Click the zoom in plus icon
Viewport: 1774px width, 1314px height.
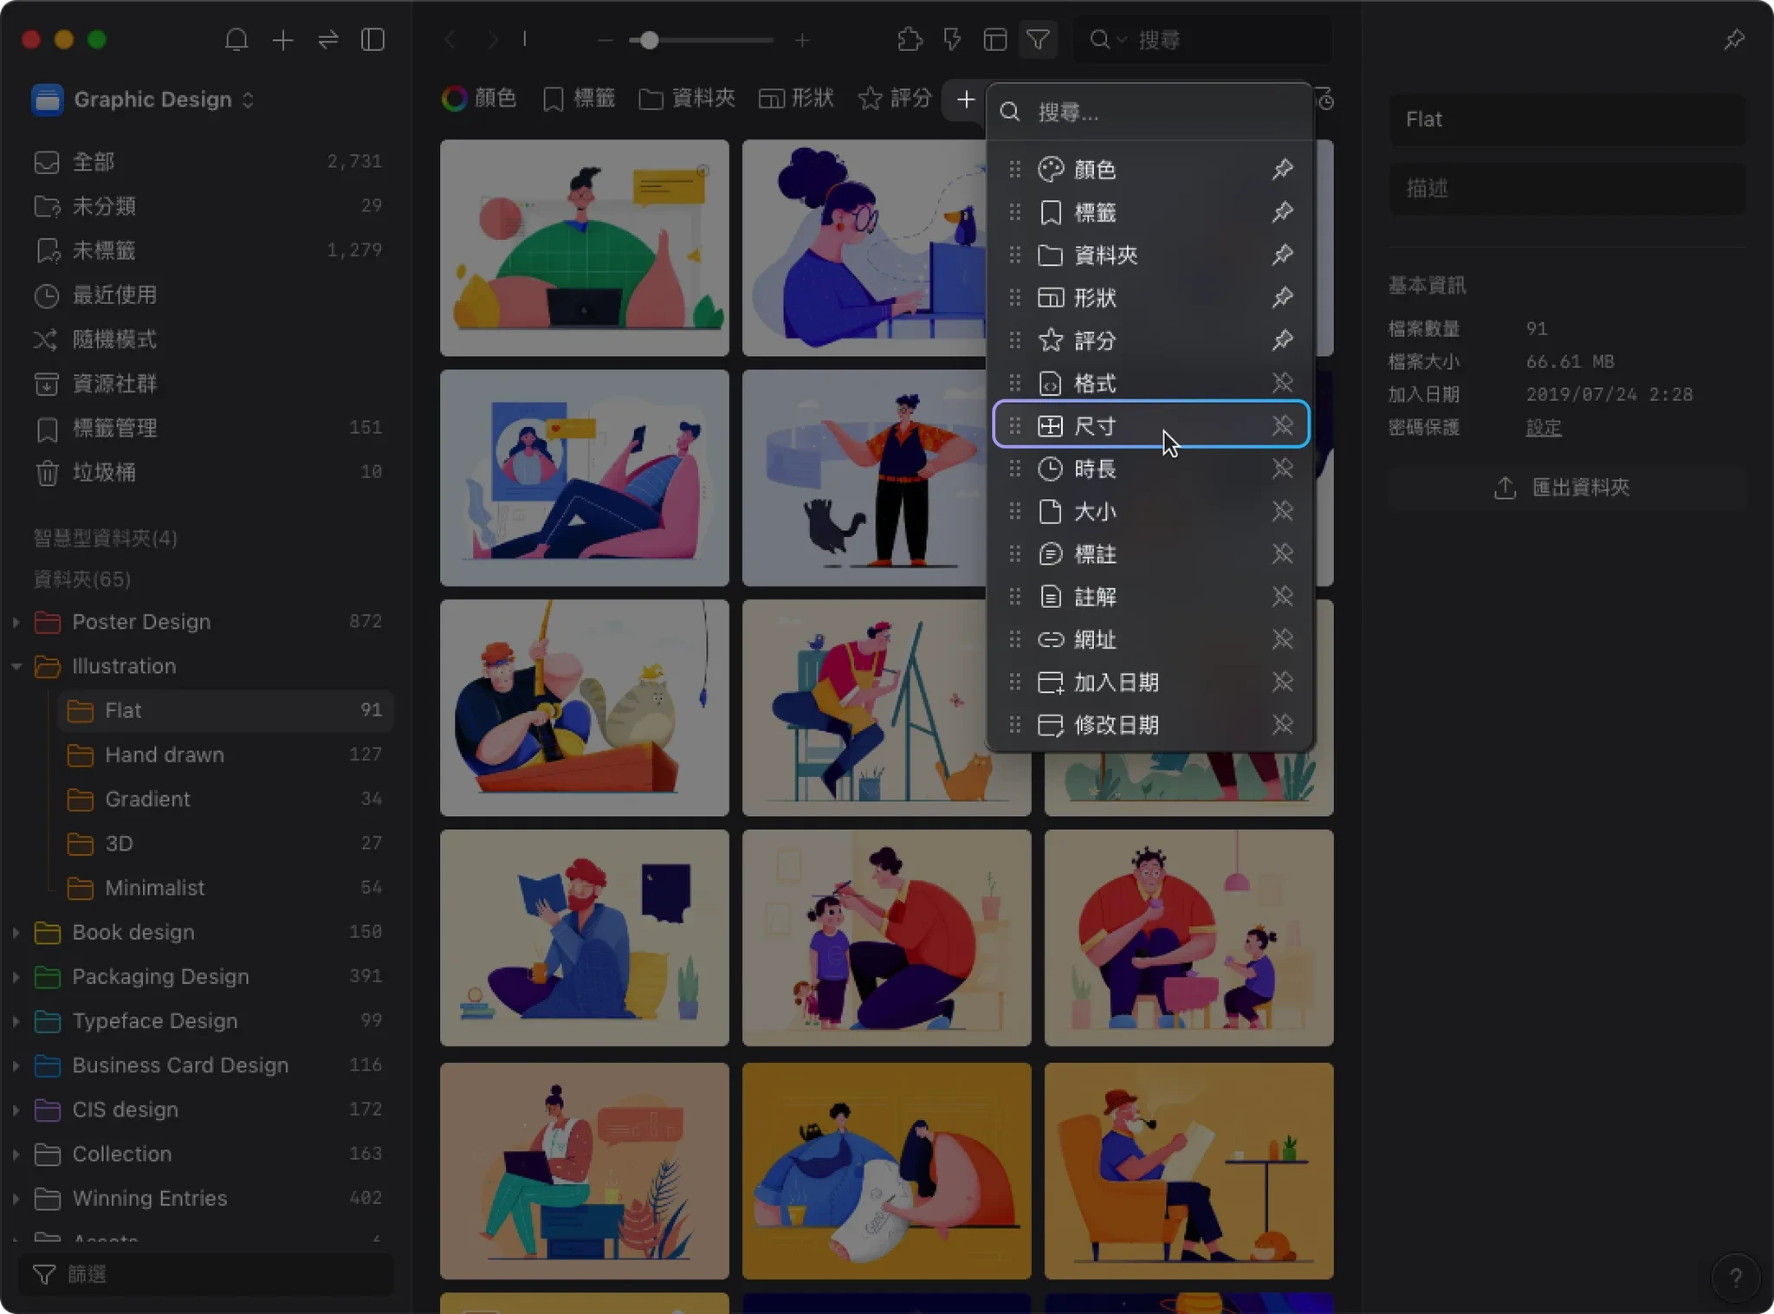point(802,40)
